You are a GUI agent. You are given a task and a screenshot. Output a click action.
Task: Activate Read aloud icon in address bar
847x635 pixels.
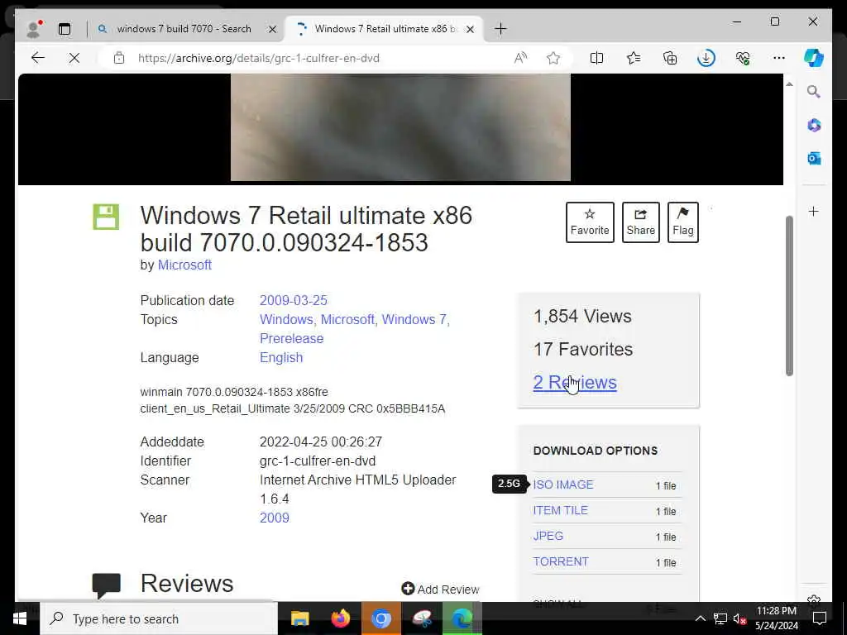coord(520,58)
